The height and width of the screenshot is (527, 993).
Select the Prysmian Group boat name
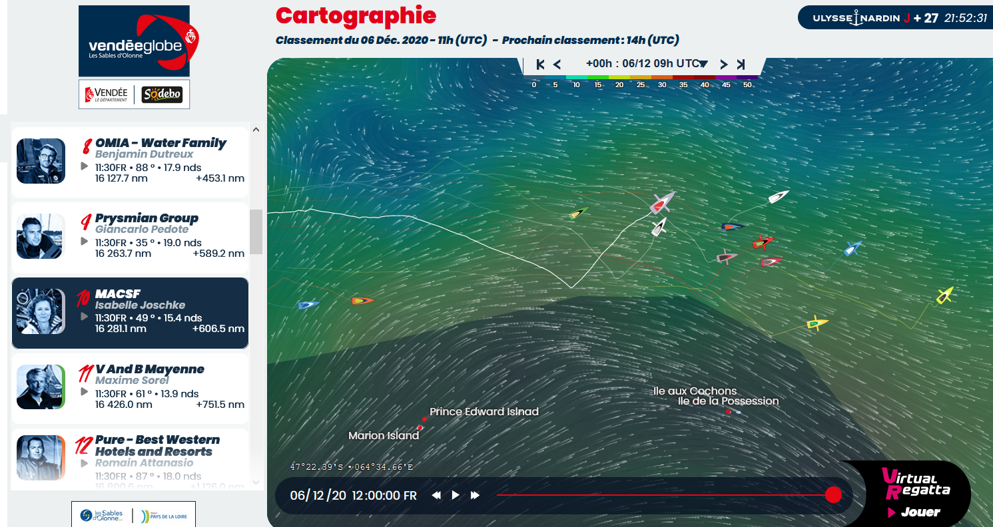pos(147,218)
